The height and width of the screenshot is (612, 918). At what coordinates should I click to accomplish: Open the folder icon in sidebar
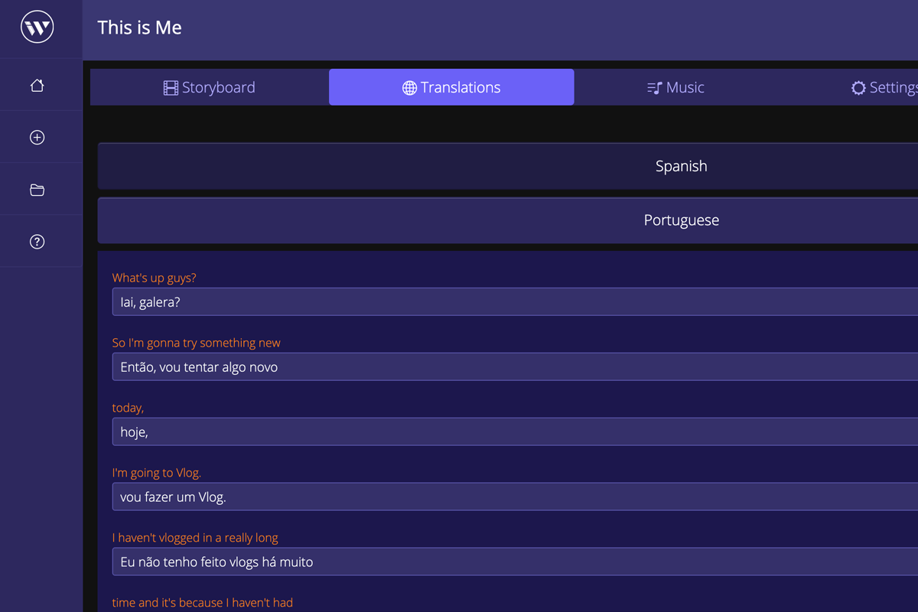coord(37,190)
